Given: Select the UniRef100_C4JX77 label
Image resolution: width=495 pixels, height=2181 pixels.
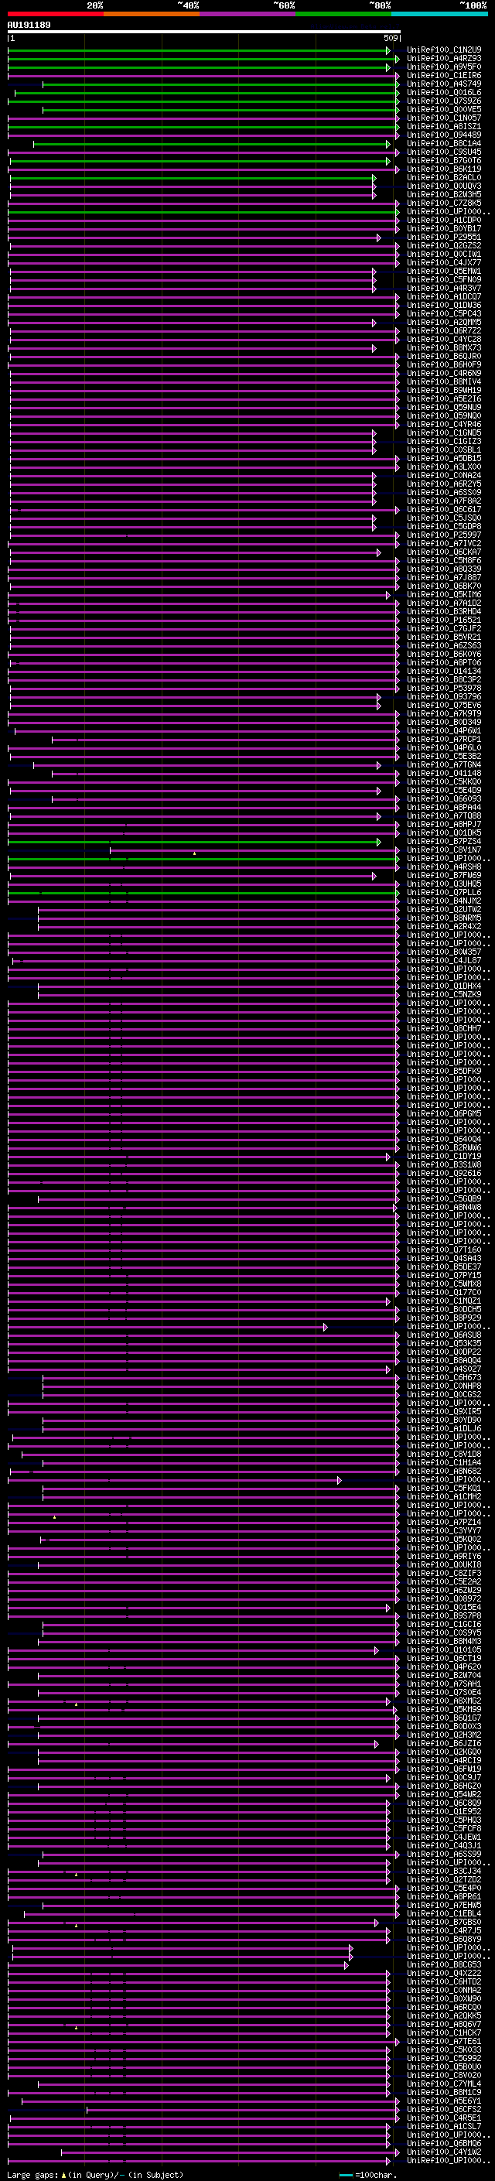Looking at the screenshot, I should click(444, 262).
